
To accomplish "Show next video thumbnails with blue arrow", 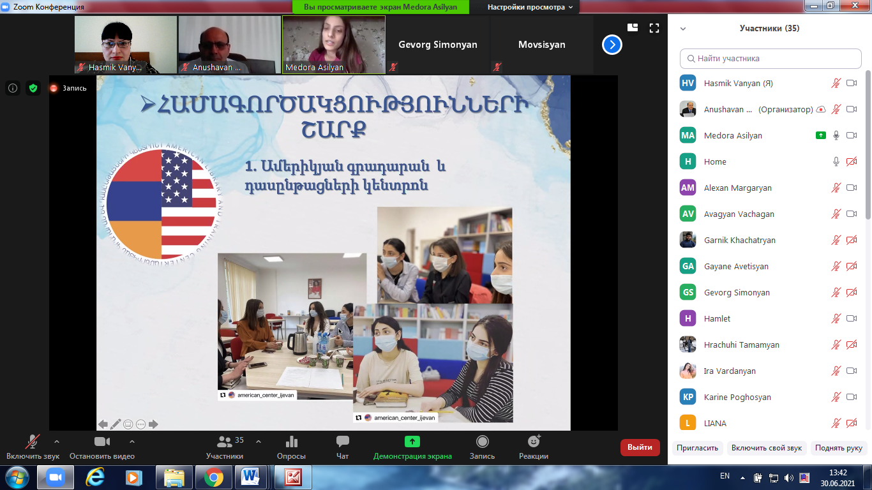I will click(612, 45).
